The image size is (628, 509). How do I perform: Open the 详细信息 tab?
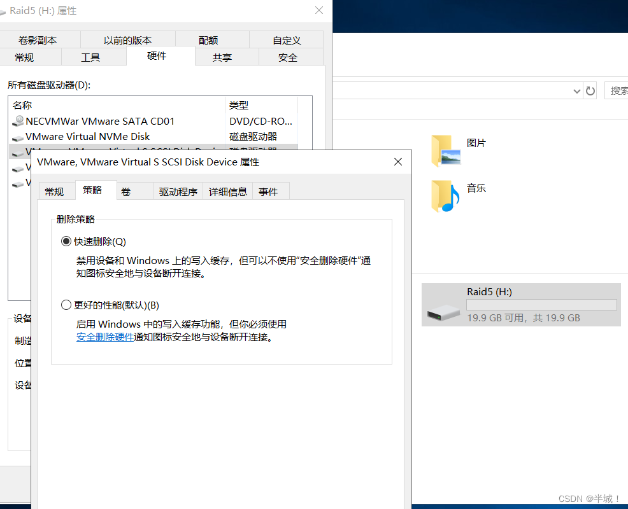227,191
